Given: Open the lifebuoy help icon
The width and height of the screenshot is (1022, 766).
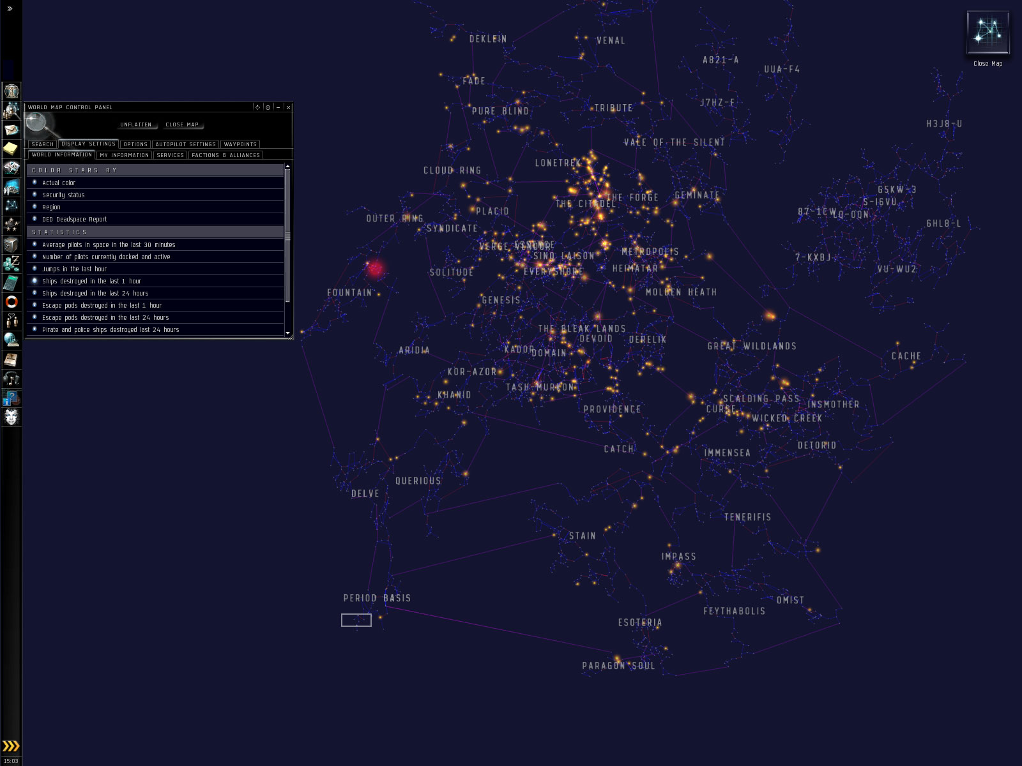Looking at the screenshot, I should pos(11,302).
